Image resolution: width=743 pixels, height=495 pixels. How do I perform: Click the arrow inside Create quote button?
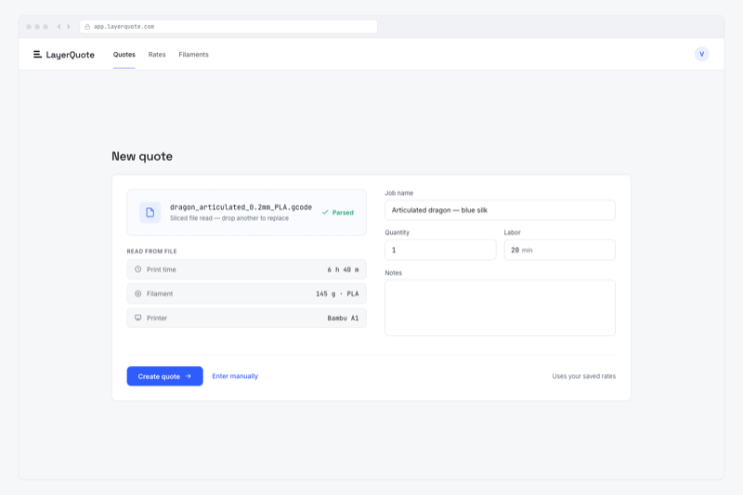189,376
